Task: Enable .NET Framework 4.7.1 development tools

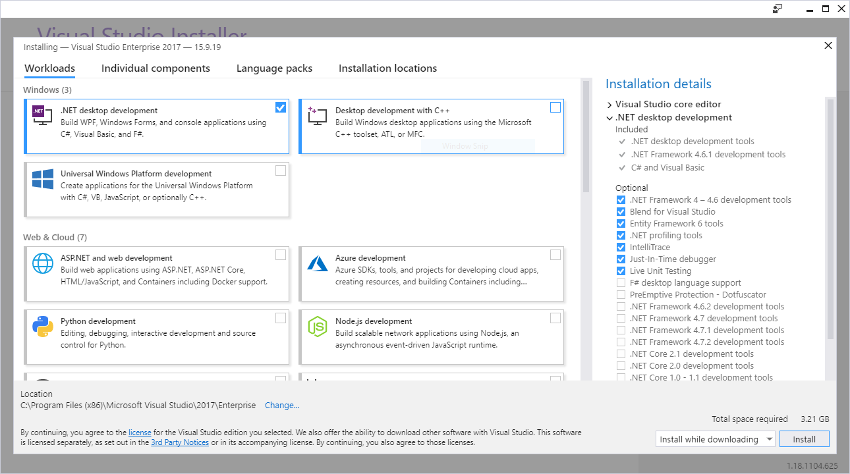Action: tap(621, 330)
